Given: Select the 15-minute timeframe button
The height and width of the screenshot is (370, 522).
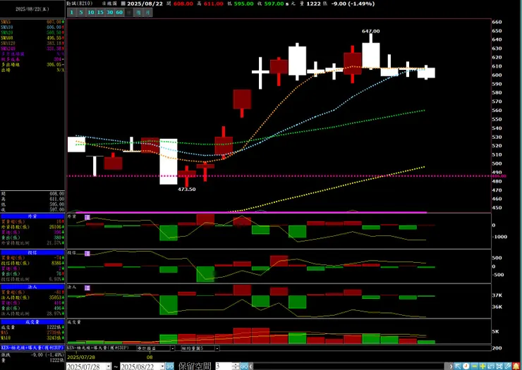Looking at the screenshot, I should [x=100, y=12].
